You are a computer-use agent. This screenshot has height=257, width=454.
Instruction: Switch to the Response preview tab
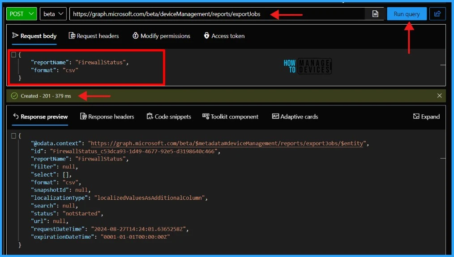click(40, 117)
